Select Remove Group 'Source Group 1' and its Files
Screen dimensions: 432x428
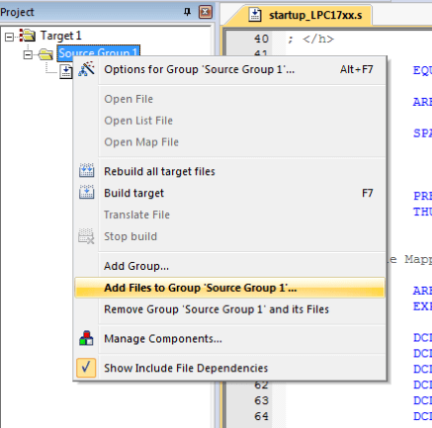[216, 309]
